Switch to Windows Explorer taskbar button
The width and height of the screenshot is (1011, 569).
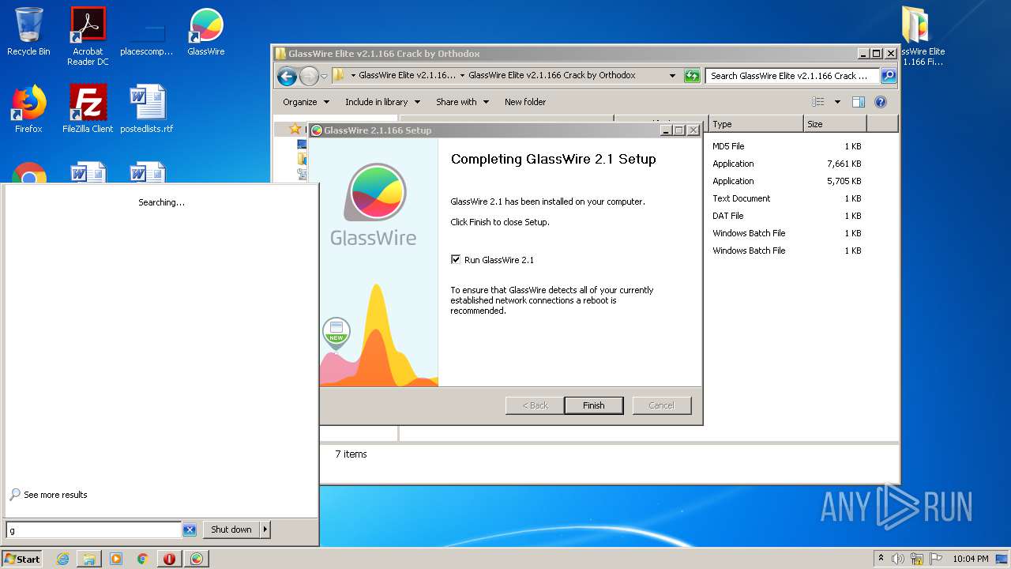(89, 559)
